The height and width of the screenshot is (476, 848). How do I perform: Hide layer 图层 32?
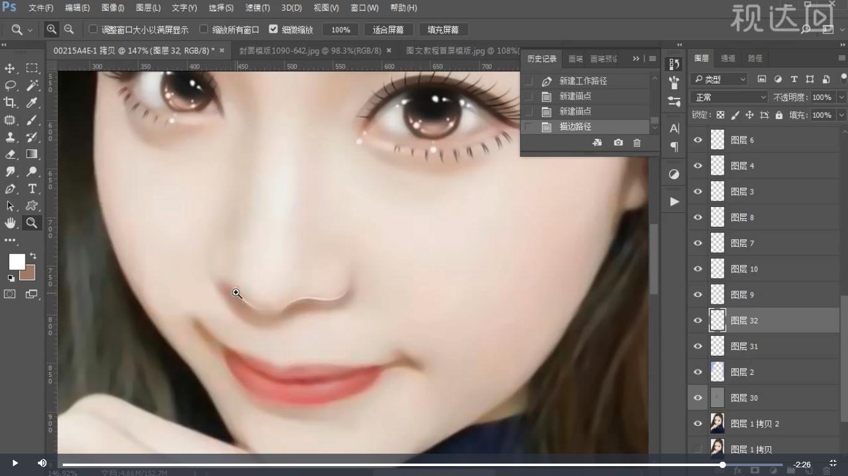[x=698, y=320]
